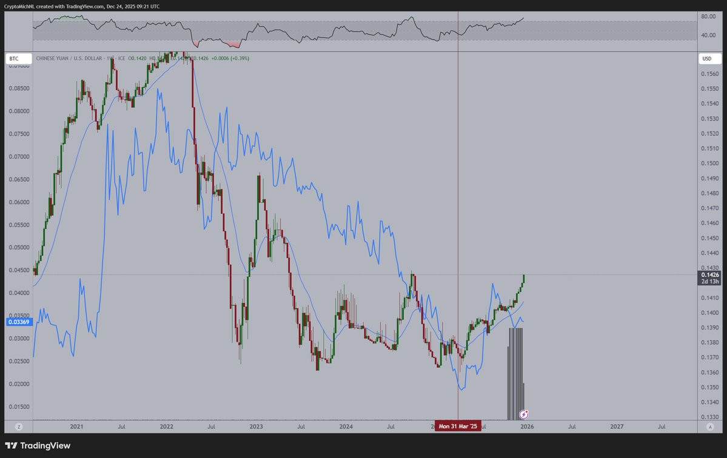This screenshot has height=458, width=727.
Task: Click the 2027 label on the time axis
Action: click(617, 426)
